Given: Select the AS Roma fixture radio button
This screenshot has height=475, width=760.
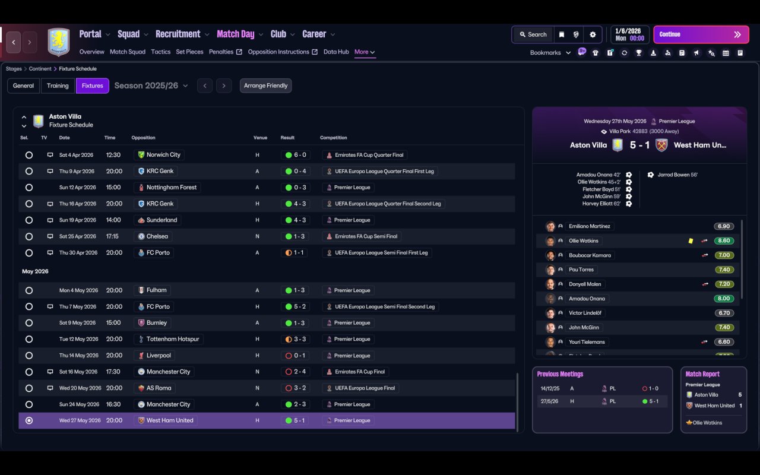Looking at the screenshot, I should (x=29, y=388).
